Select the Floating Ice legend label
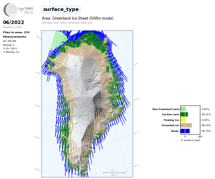 171,120
